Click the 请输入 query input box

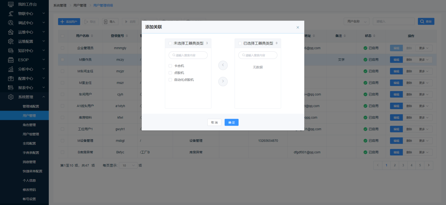tap(393, 22)
